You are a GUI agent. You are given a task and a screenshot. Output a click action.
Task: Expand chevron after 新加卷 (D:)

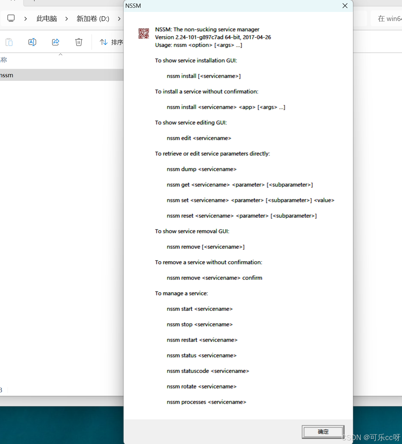[x=119, y=19]
